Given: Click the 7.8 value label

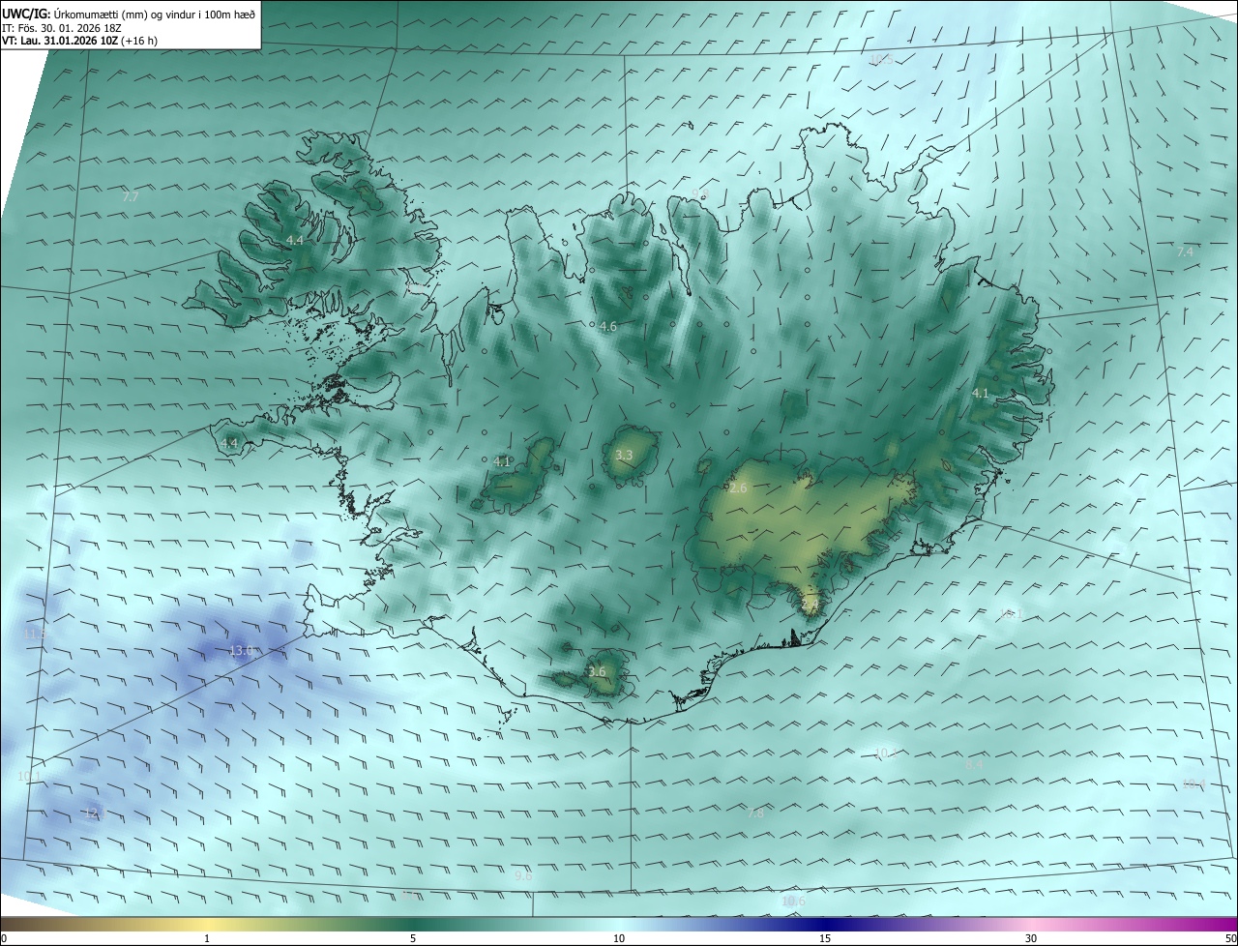Looking at the screenshot, I should pyautogui.click(x=755, y=813).
